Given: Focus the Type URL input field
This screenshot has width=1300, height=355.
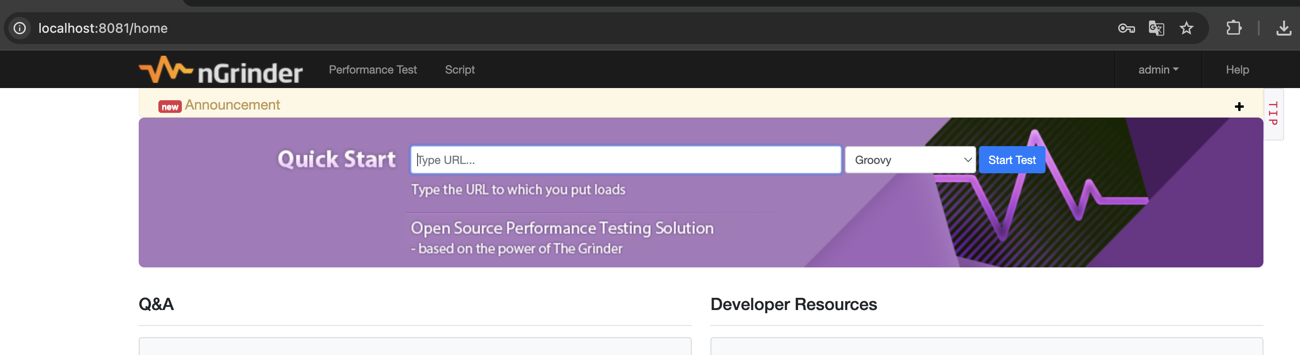Looking at the screenshot, I should click(625, 160).
